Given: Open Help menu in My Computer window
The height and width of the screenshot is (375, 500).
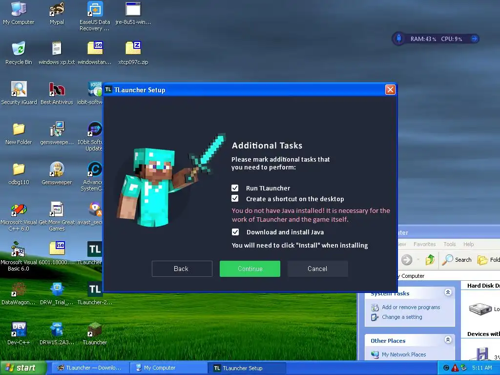Looking at the screenshot, I should pyautogui.click(x=468, y=244).
